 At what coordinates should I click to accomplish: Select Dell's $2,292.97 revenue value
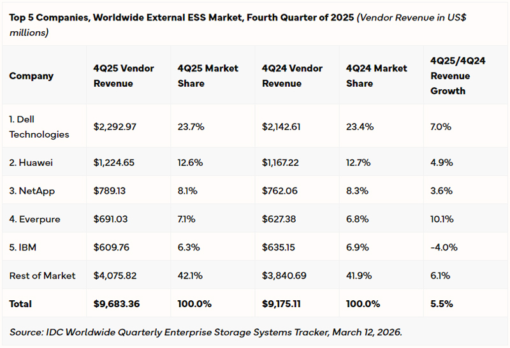115,126
